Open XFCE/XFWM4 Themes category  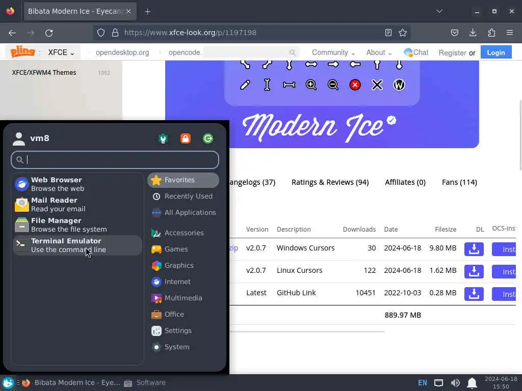click(x=44, y=72)
